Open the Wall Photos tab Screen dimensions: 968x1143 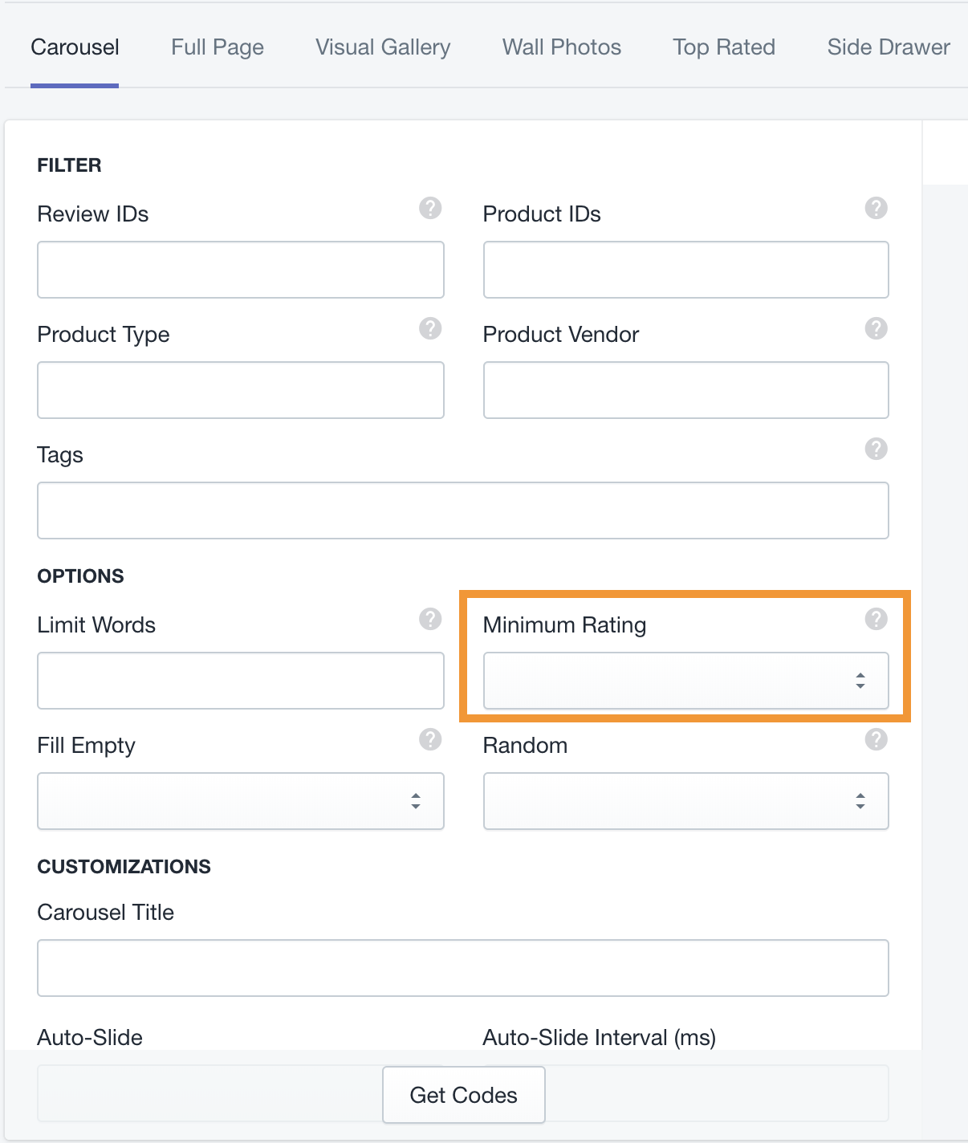pyautogui.click(x=562, y=47)
